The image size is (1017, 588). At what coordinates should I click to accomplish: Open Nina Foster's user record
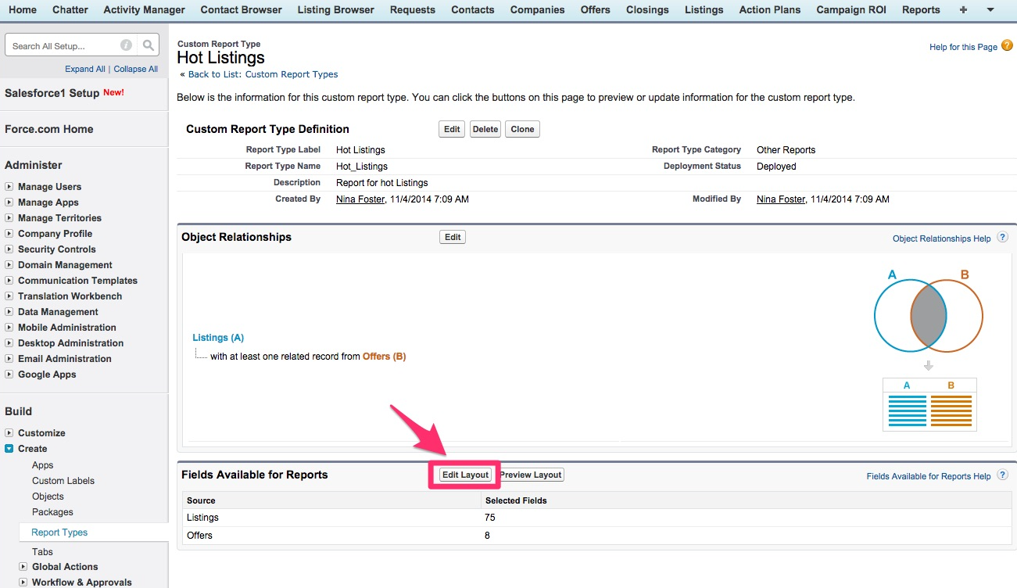pos(360,199)
